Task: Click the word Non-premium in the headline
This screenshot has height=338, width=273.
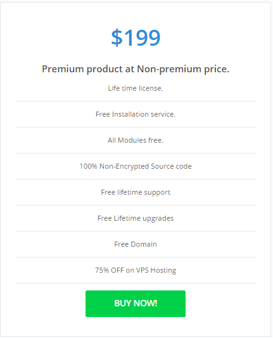Action: coord(169,69)
